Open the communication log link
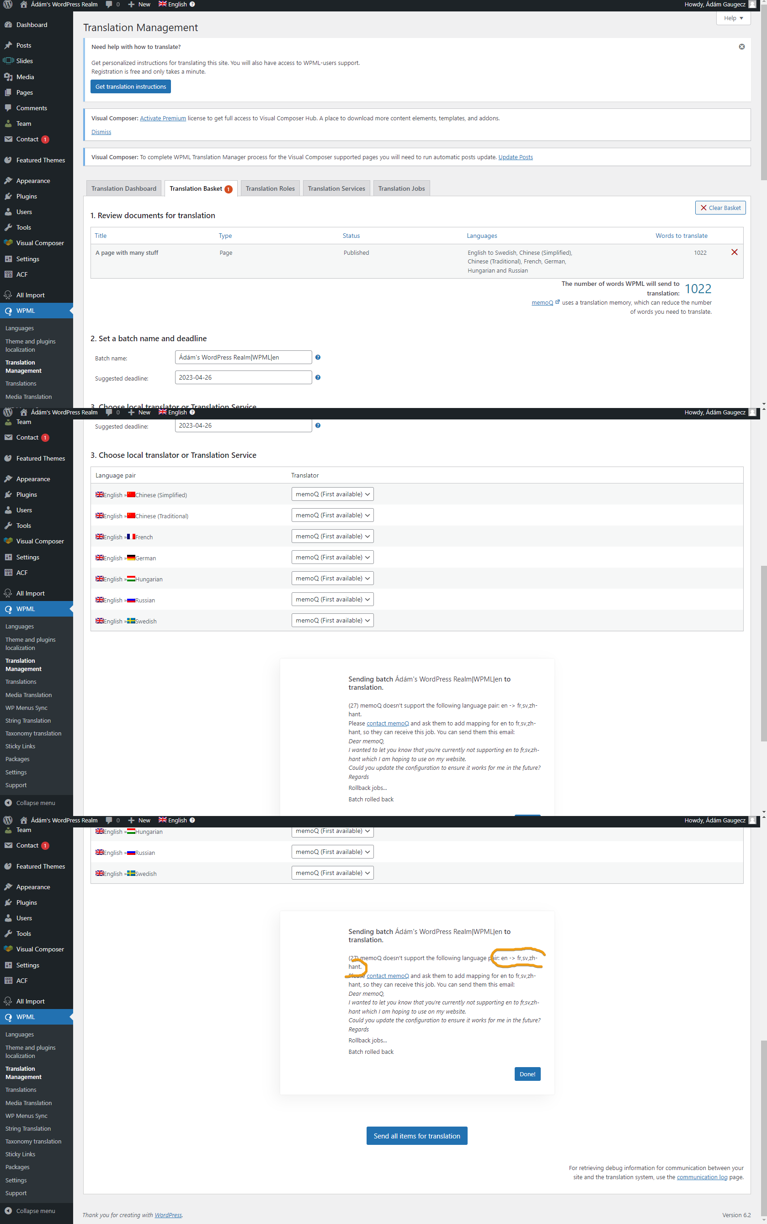 pos(702,1177)
